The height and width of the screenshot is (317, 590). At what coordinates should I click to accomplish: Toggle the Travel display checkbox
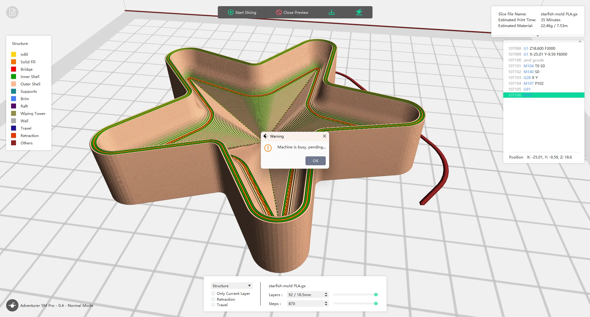tap(213, 305)
